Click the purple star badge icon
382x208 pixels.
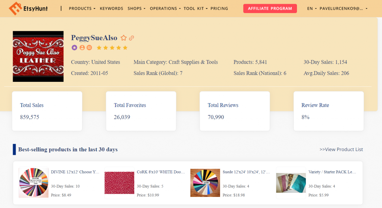pos(74,48)
